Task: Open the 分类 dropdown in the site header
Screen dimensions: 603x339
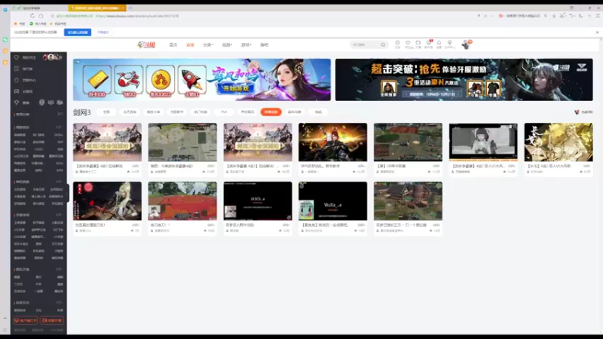Action: 208,45
